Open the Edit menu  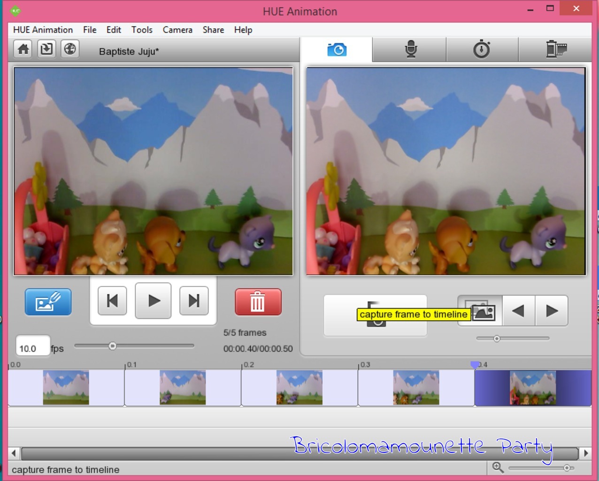click(114, 30)
